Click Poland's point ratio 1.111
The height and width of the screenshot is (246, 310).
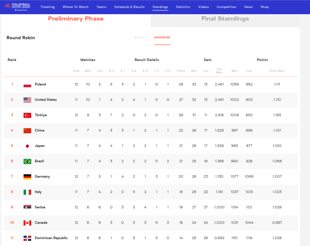[277, 84]
